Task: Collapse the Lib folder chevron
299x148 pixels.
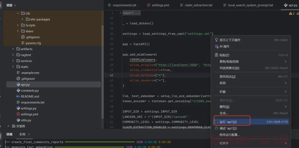Action: tap(18, 13)
